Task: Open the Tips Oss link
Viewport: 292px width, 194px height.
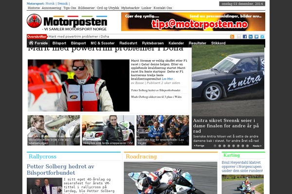Action: pos(70,8)
